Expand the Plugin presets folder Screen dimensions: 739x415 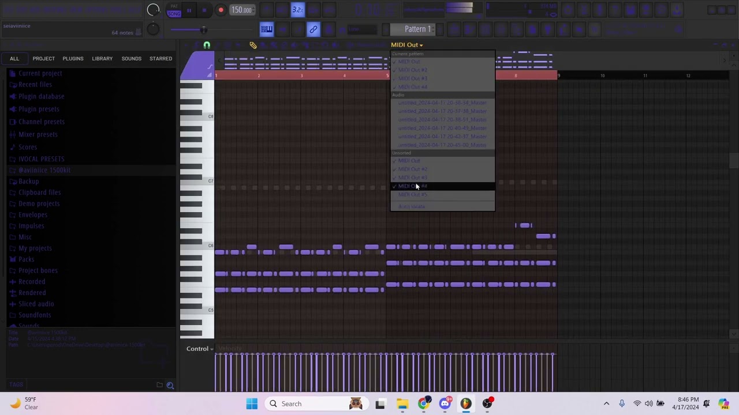coord(39,109)
